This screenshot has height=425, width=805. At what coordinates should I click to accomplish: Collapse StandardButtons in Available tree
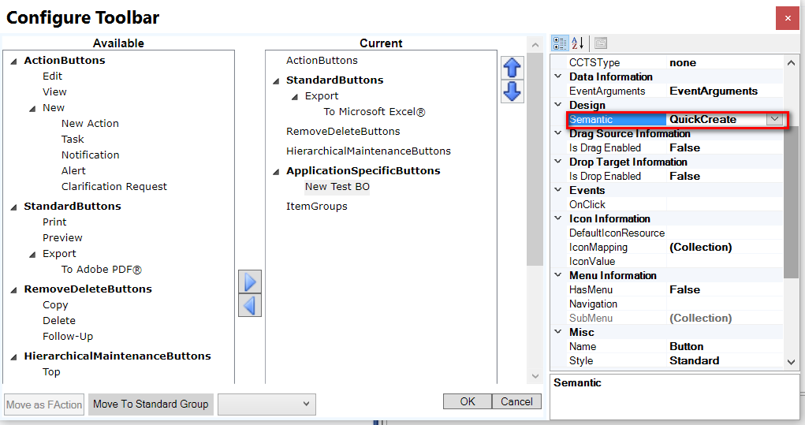14,207
